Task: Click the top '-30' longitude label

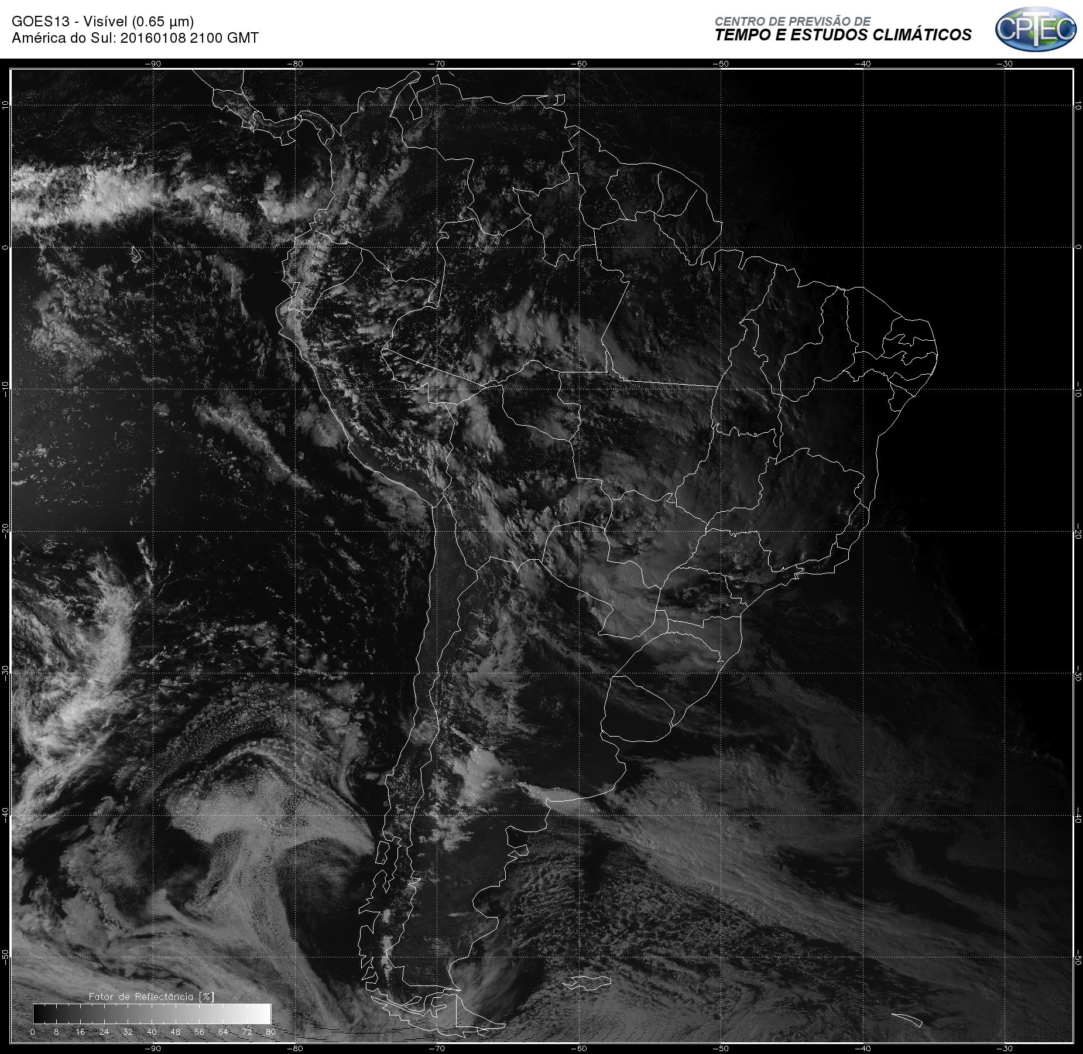Action: coord(1005,64)
